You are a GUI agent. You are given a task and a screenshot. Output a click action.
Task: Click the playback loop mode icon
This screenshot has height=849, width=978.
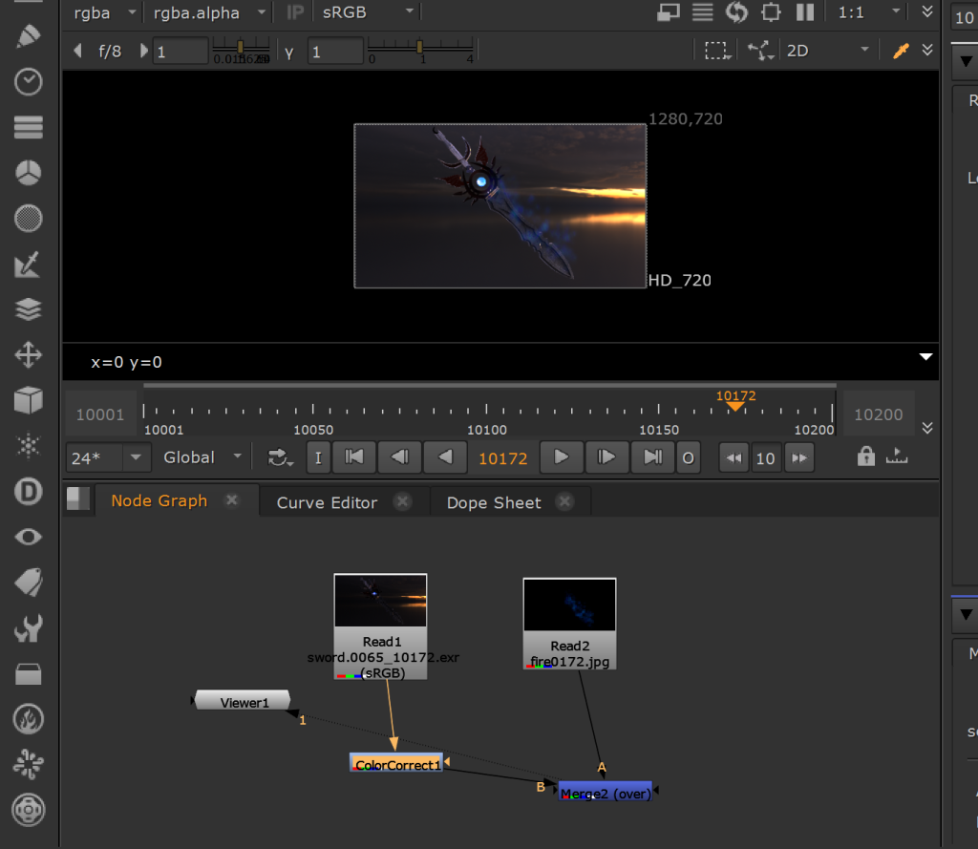tap(280, 457)
